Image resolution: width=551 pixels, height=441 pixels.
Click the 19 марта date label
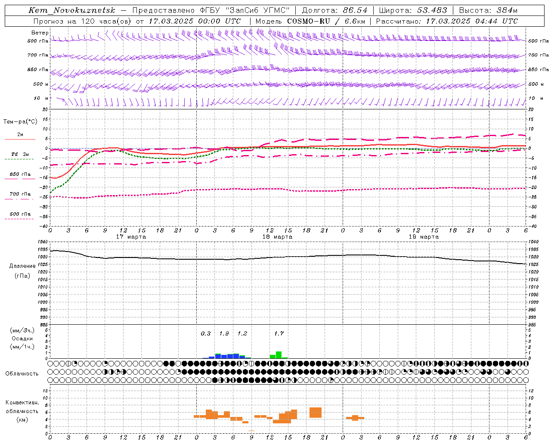(x=424, y=237)
